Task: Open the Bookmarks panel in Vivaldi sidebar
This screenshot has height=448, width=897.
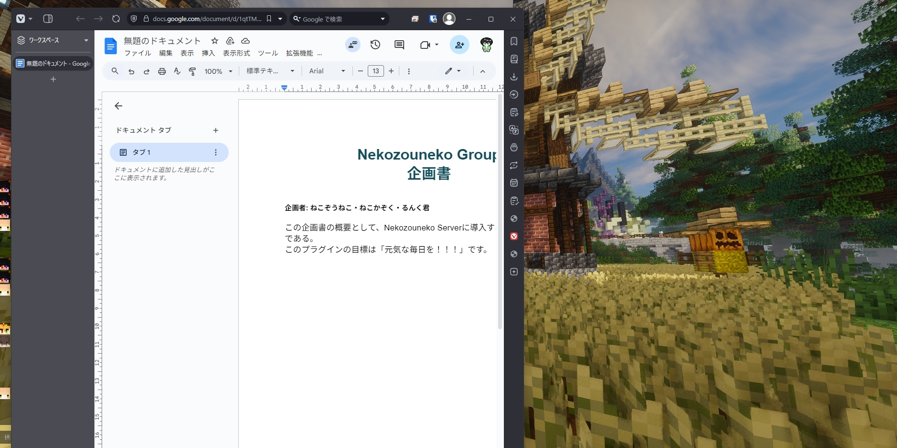Action: tap(514, 42)
